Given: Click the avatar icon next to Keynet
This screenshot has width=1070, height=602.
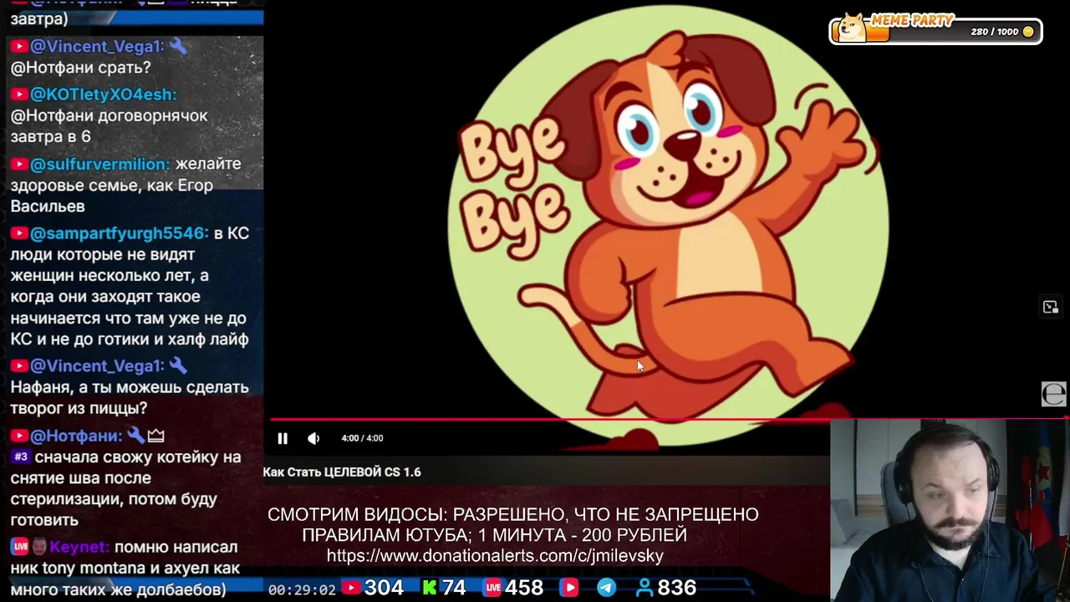Looking at the screenshot, I should pos(39,547).
